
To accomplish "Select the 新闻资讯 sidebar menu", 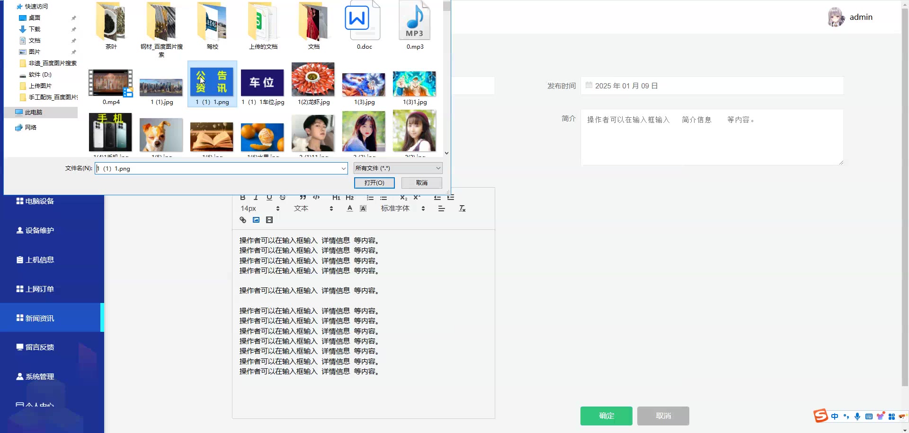I will tap(52, 318).
